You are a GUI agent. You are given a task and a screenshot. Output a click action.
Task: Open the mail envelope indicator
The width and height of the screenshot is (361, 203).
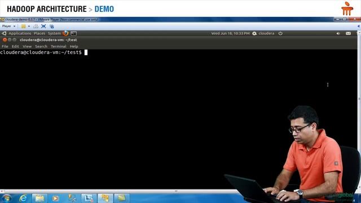(348, 34)
